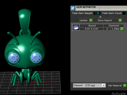Select the round gem thumbnail in the report row
This screenshot has height=95, width=127.
pyautogui.click(x=76, y=27)
